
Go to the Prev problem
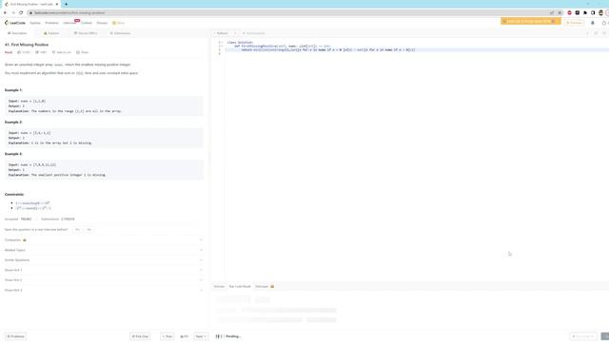point(167,336)
